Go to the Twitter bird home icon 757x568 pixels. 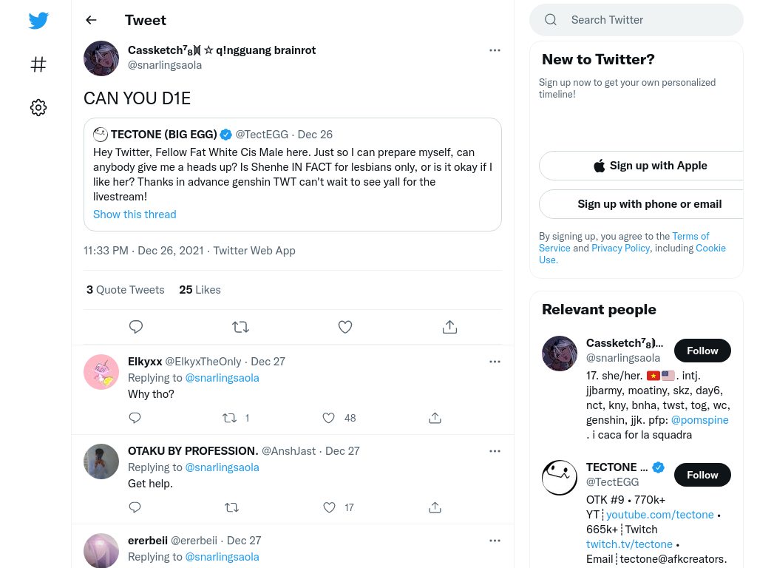pyautogui.click(x=38, y=20)
